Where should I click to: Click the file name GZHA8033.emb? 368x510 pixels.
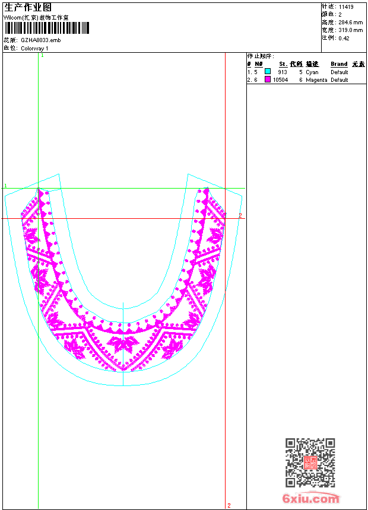click(x=41, y=40)
